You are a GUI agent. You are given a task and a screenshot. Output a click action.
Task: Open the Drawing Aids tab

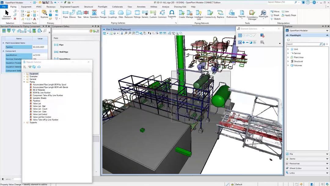click(x=180, y=7)
